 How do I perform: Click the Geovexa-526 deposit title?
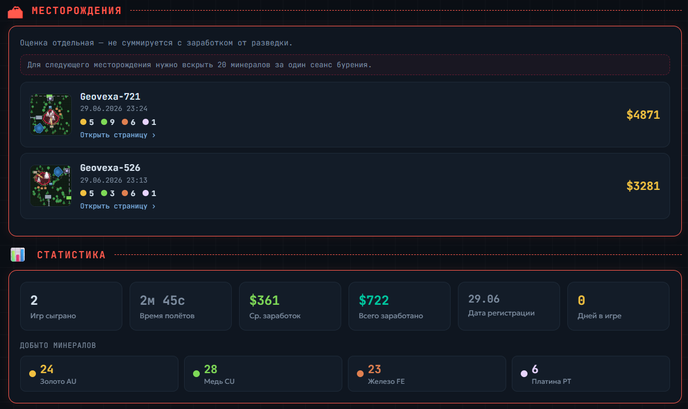point(110,168)
